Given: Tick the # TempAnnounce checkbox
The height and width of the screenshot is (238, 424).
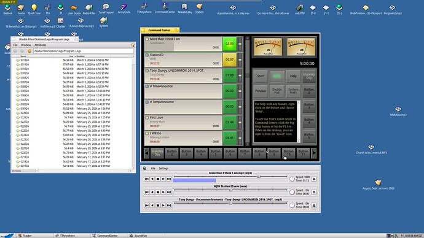Looking at the screenshot, I should point(147,102).
